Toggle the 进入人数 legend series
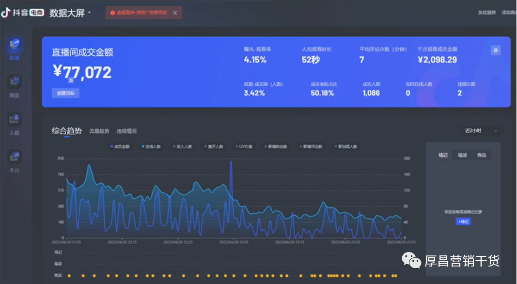 coord(182,146)
